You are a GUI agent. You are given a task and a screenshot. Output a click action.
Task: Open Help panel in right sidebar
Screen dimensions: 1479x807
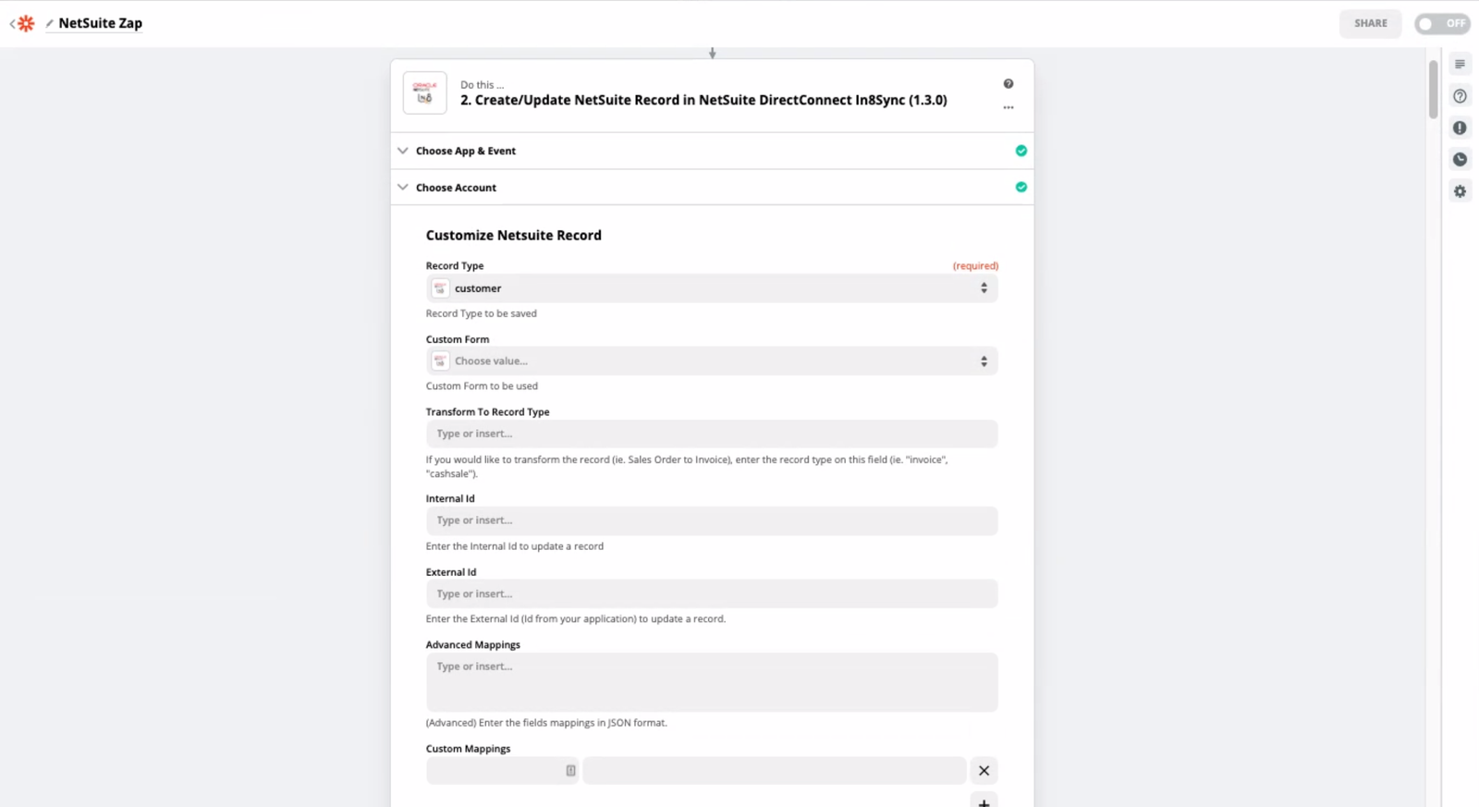tap(1460, 96)
